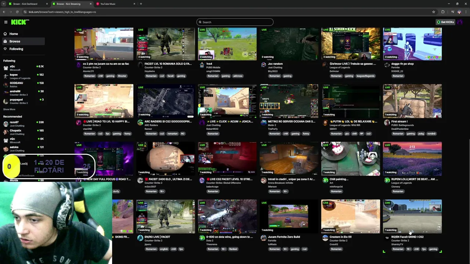Image resolution: width=470 pixels, height=264 pixels.
Task: Click miniforge3d streamer avatar
Action: click(x=325, y=180)
